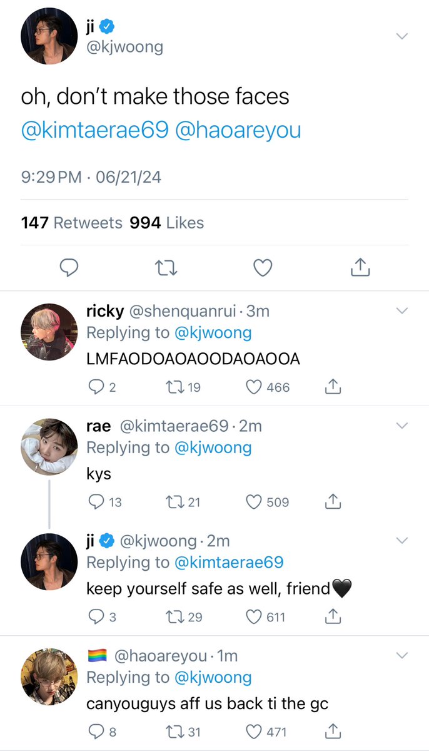Open the main tweet options chevron
The image size is (429, 751).
[x=402, y=36]
